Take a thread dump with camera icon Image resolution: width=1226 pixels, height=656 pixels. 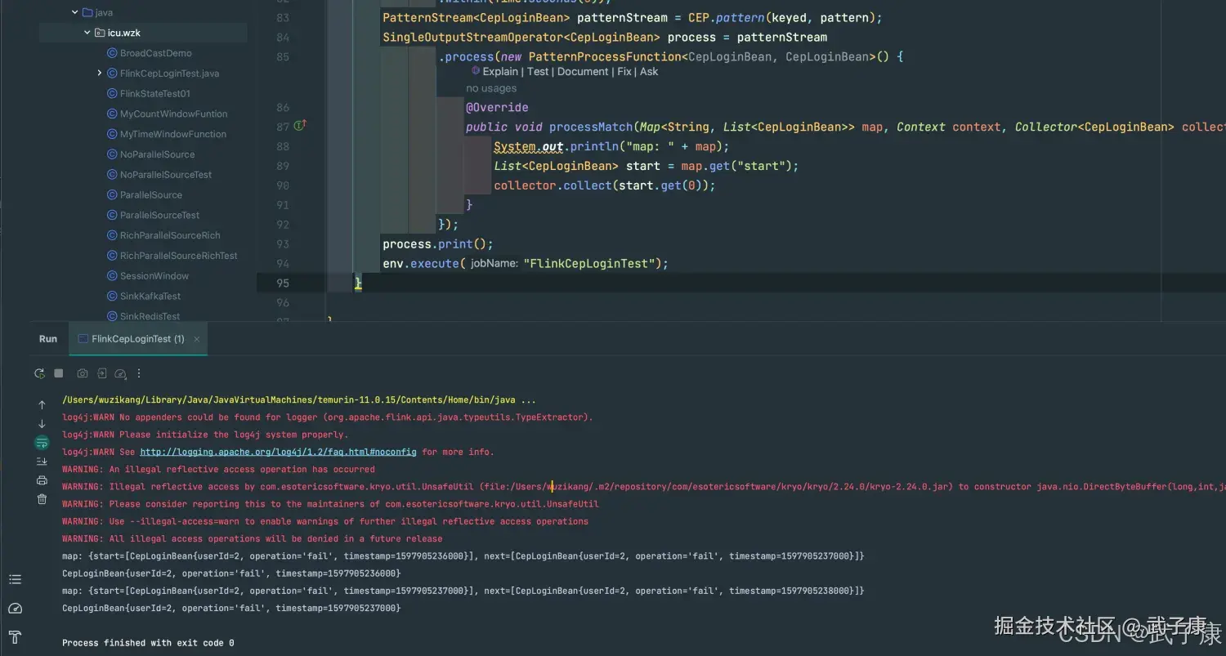tap(83, 373)
